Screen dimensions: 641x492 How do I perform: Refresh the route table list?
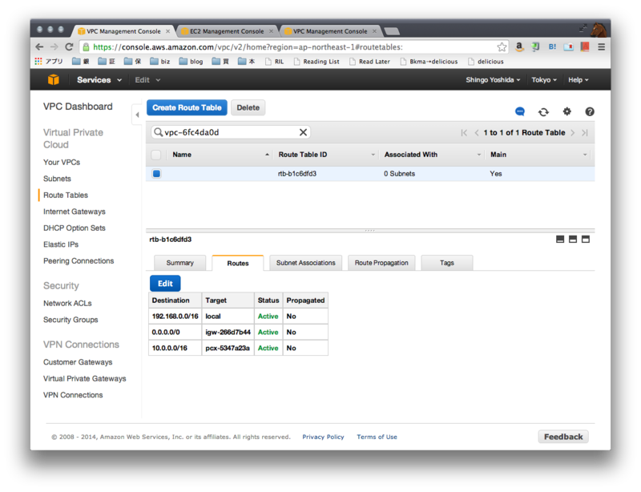point(543,111)
